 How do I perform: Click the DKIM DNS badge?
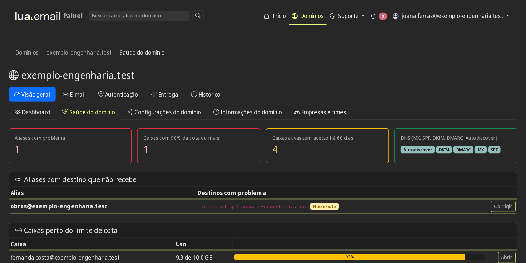444,150
